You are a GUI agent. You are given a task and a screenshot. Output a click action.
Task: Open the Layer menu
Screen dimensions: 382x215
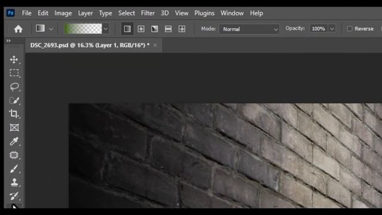pos(85,13)
